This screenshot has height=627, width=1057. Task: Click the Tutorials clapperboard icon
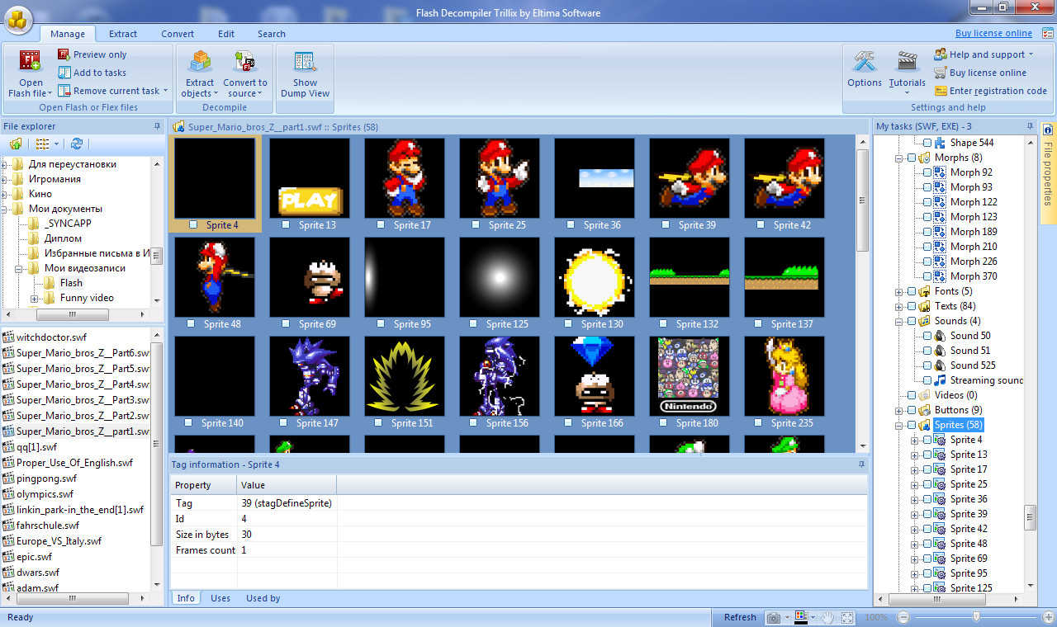[x=907, y=61]
